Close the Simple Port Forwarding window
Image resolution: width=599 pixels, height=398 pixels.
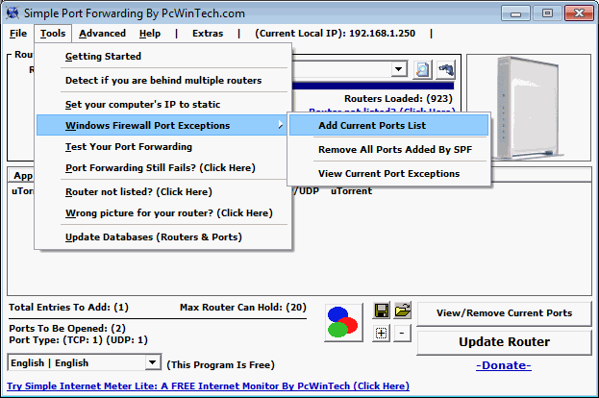[579, 13]
